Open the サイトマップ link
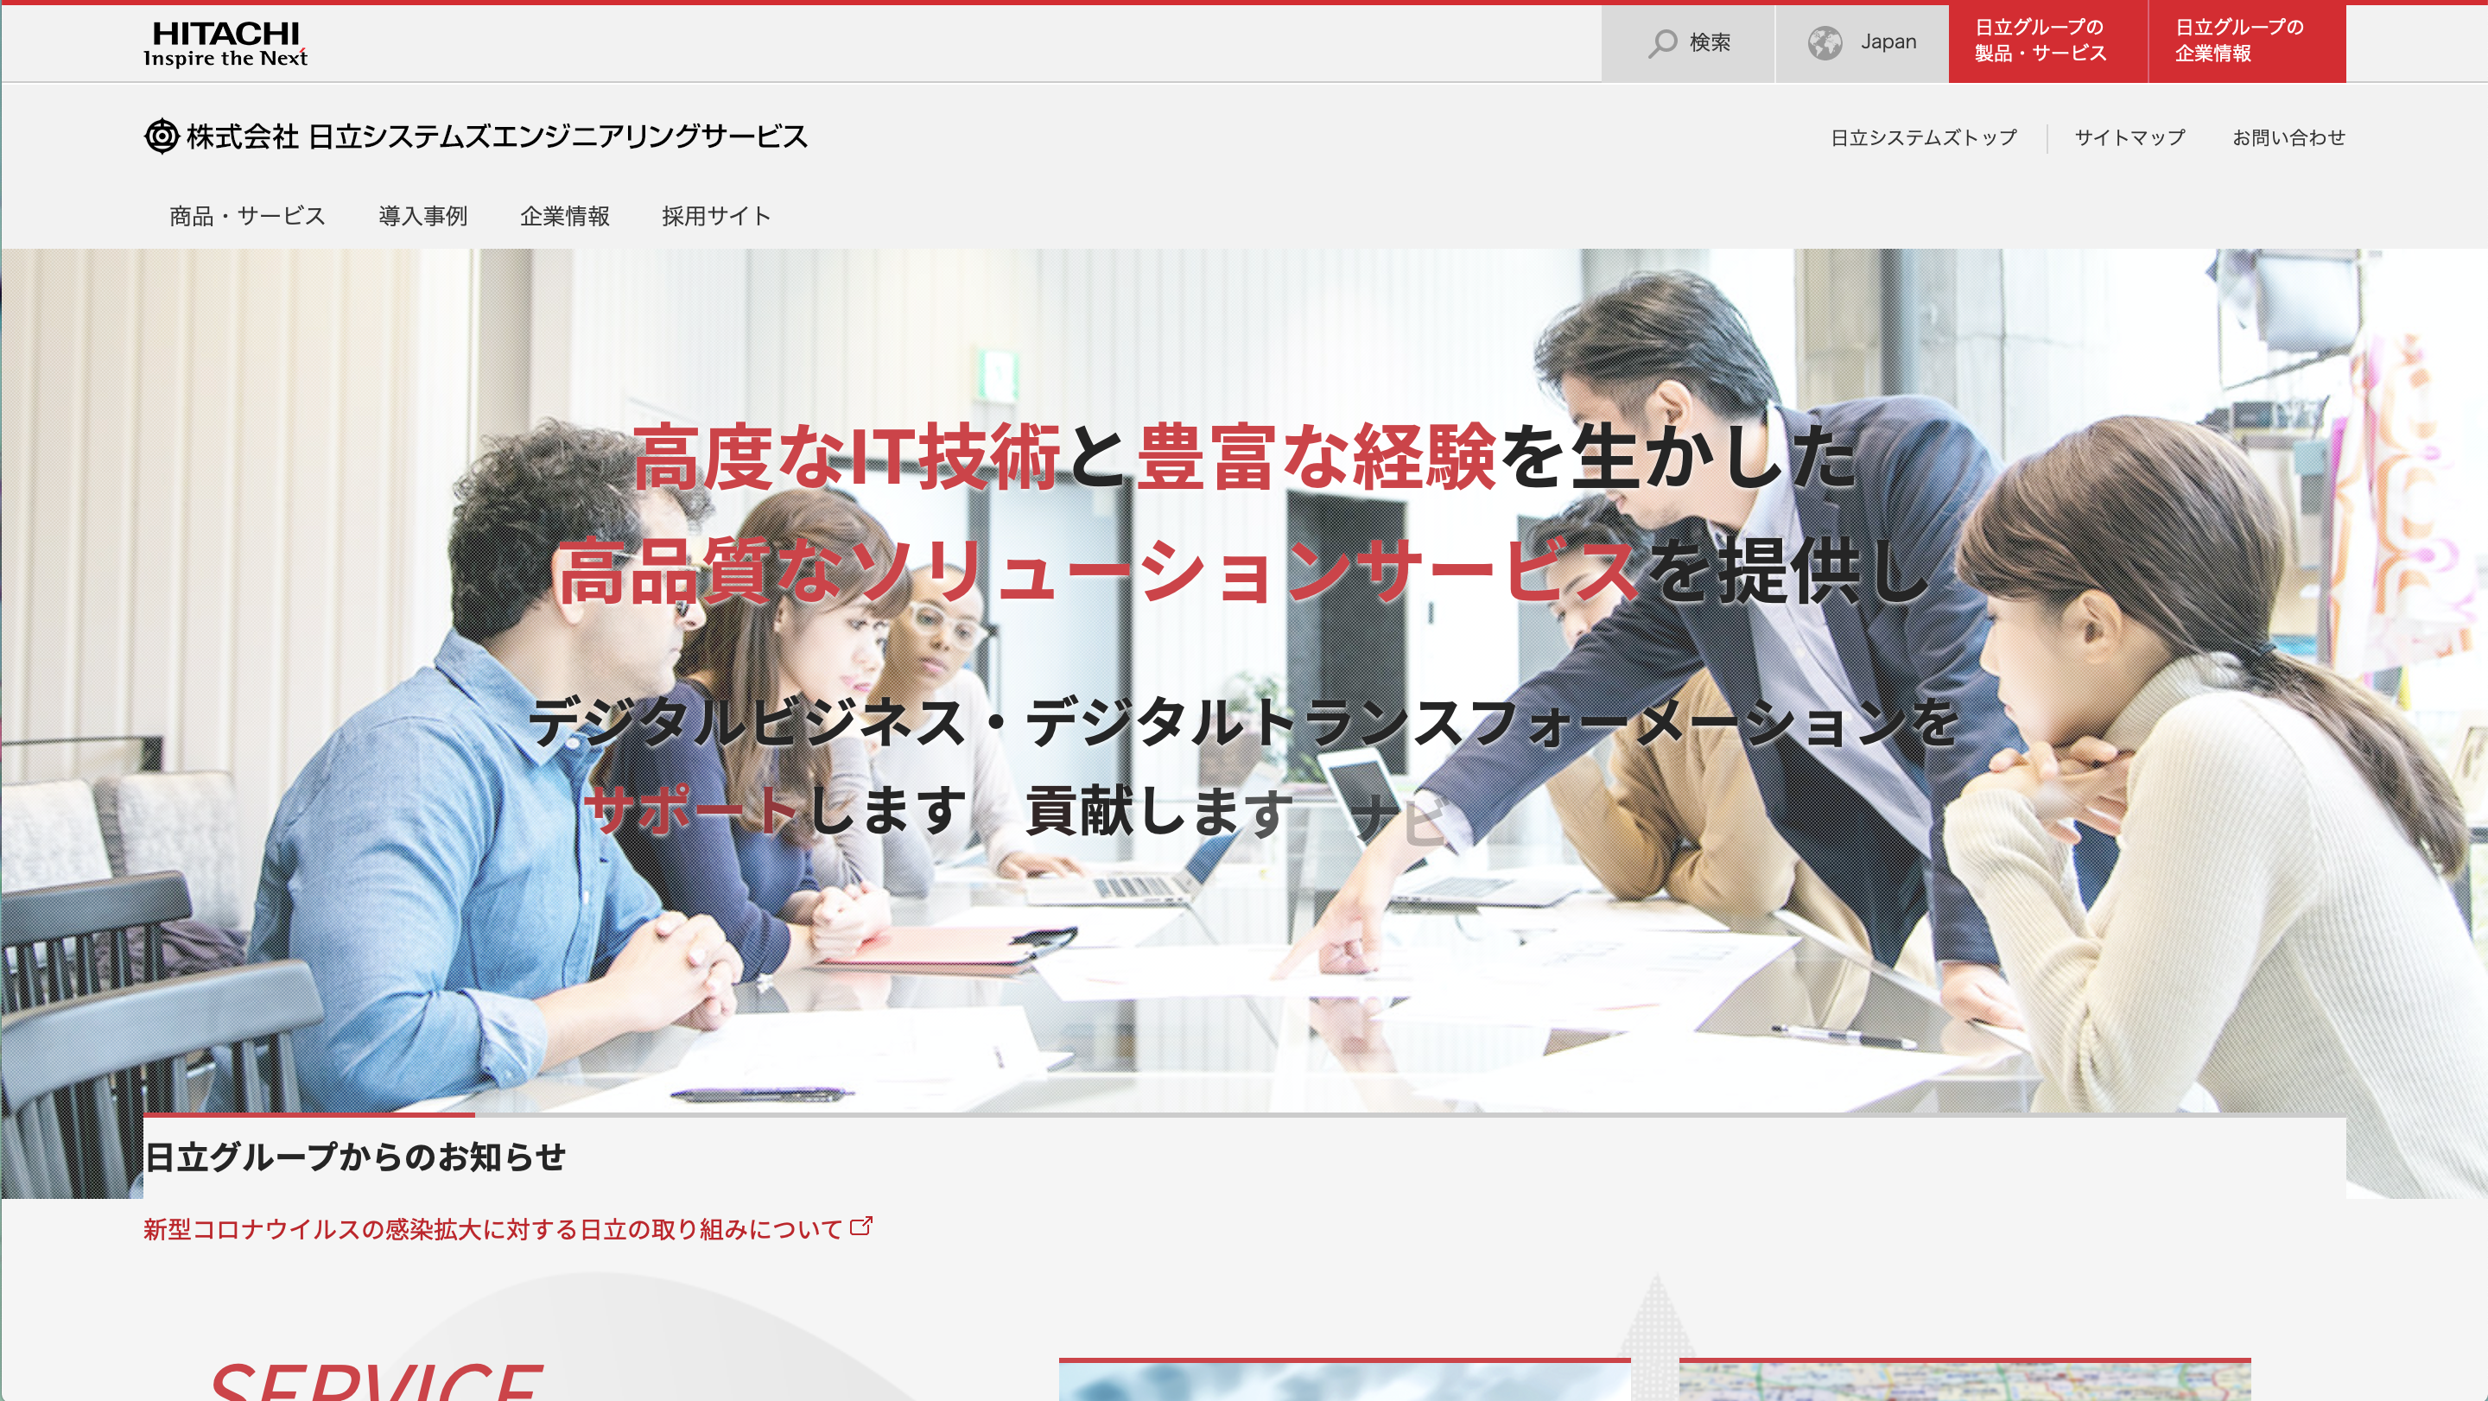The height and width of the screenshot is (1401, 2488). (x=2129, y=138)
